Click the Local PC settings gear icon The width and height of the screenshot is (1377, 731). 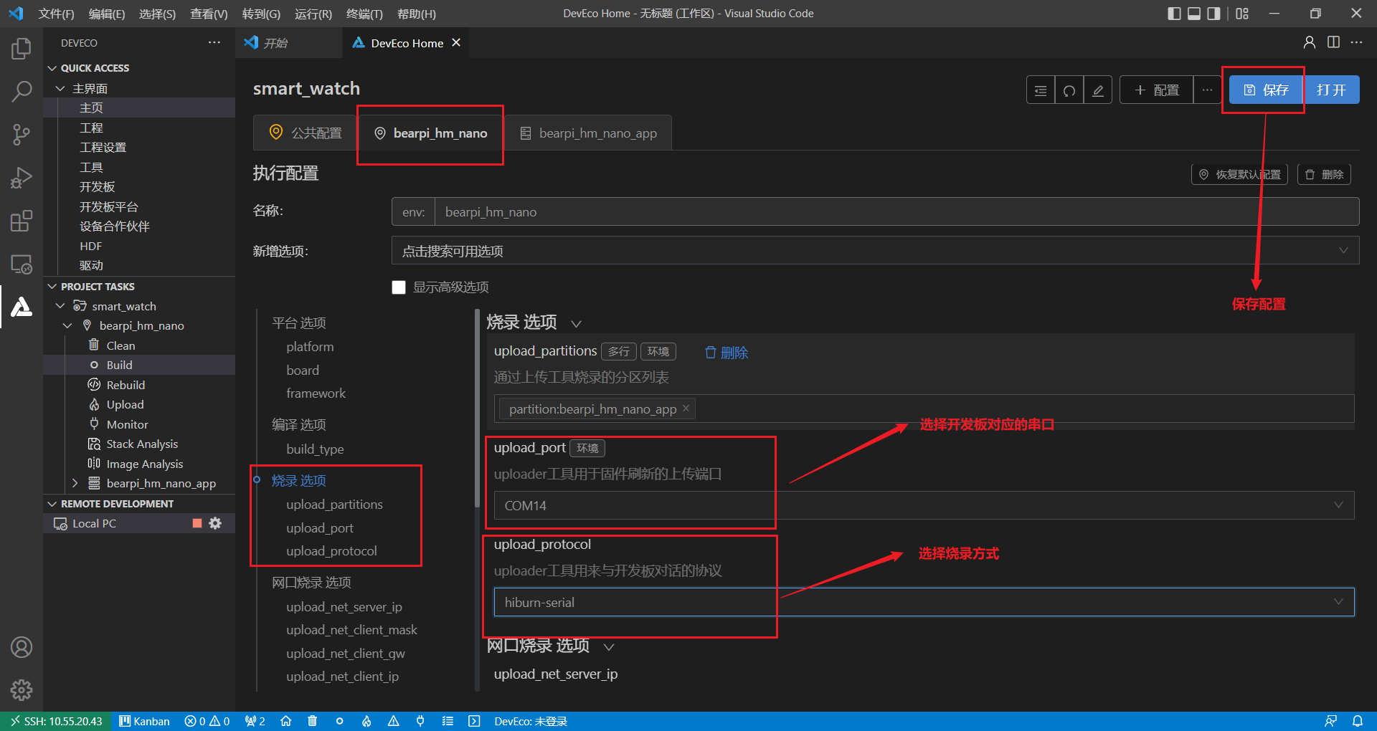(x=215, y=523)
